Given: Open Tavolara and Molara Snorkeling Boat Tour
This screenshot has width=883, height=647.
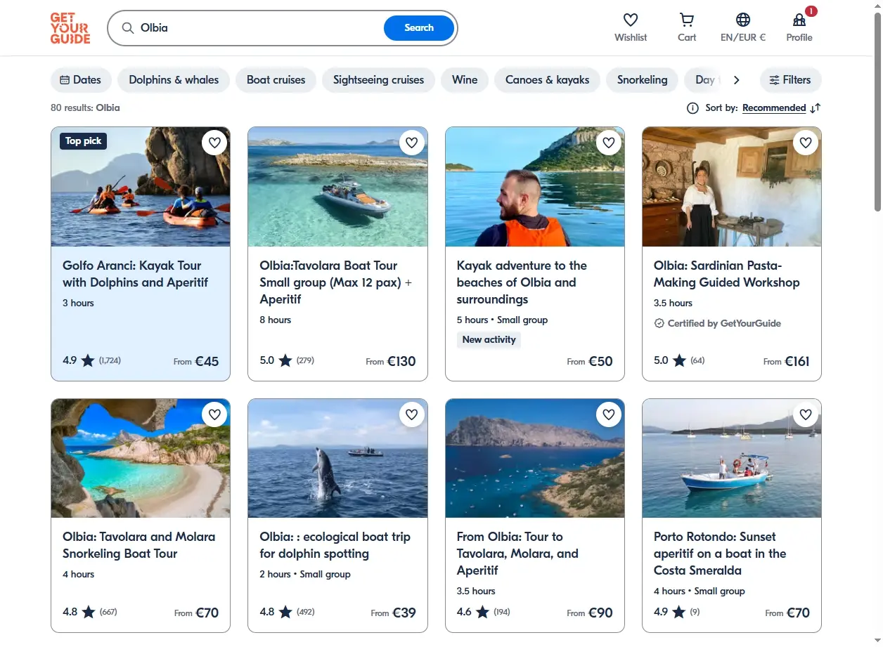Looking at the screenshot, I should point(139,545).
